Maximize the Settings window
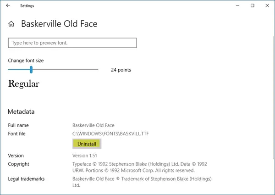 (x=253, y=6)
